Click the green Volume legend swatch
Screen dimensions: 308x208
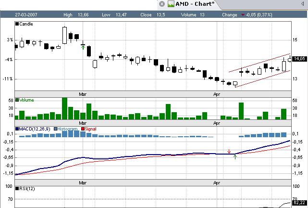17,100
